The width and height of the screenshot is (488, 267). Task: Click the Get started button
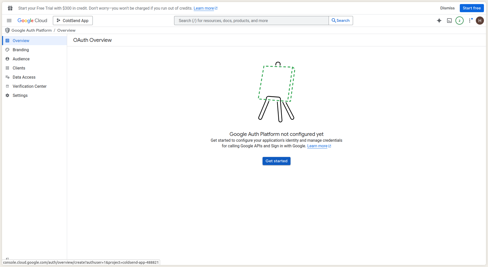coord(276,161)
